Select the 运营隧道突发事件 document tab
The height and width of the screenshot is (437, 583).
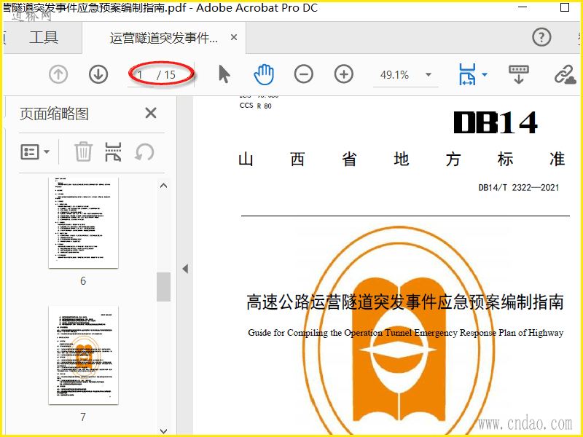coord(163,38)
